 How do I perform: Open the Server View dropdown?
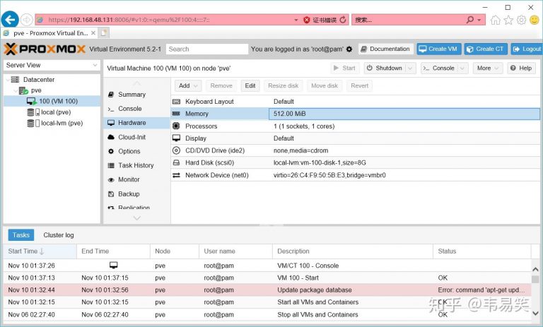pyautogui.click(x=52, y=65)
